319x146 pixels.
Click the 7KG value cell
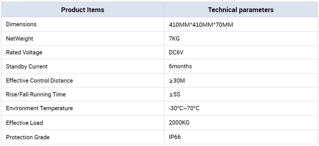pos(174,39)
